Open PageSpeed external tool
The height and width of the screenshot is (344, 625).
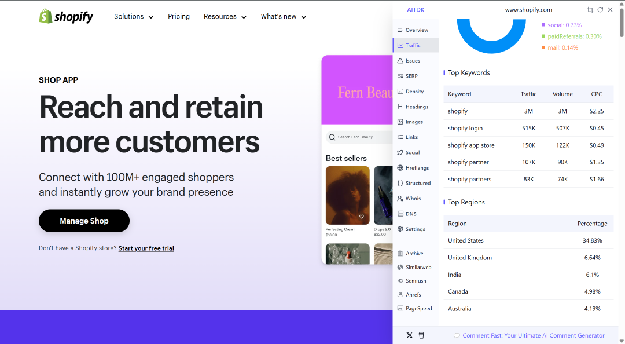click(x=416, y=308)
